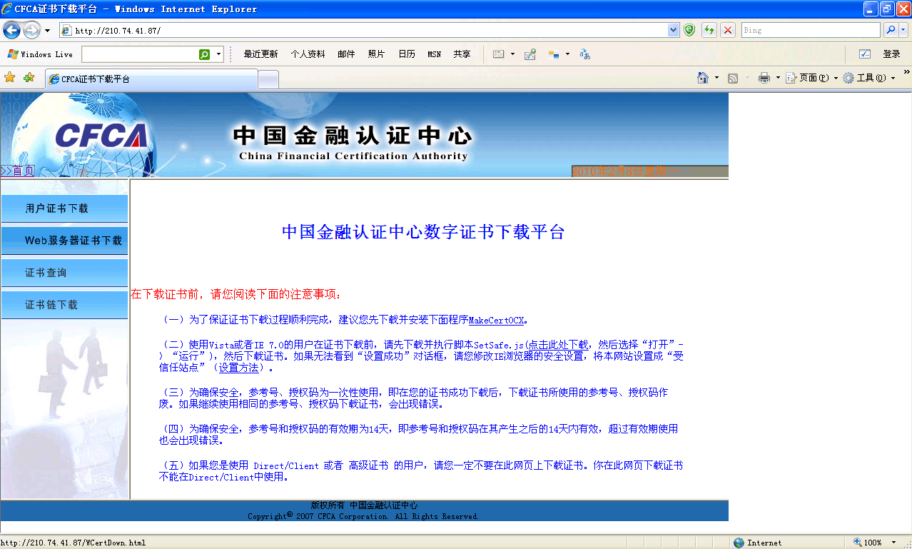
Task: Open Favorites Center star icon
Action: coord(10,78)
